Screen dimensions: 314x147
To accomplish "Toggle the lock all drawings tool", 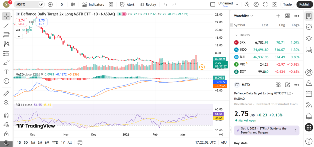I will click(x=6, y=134).
